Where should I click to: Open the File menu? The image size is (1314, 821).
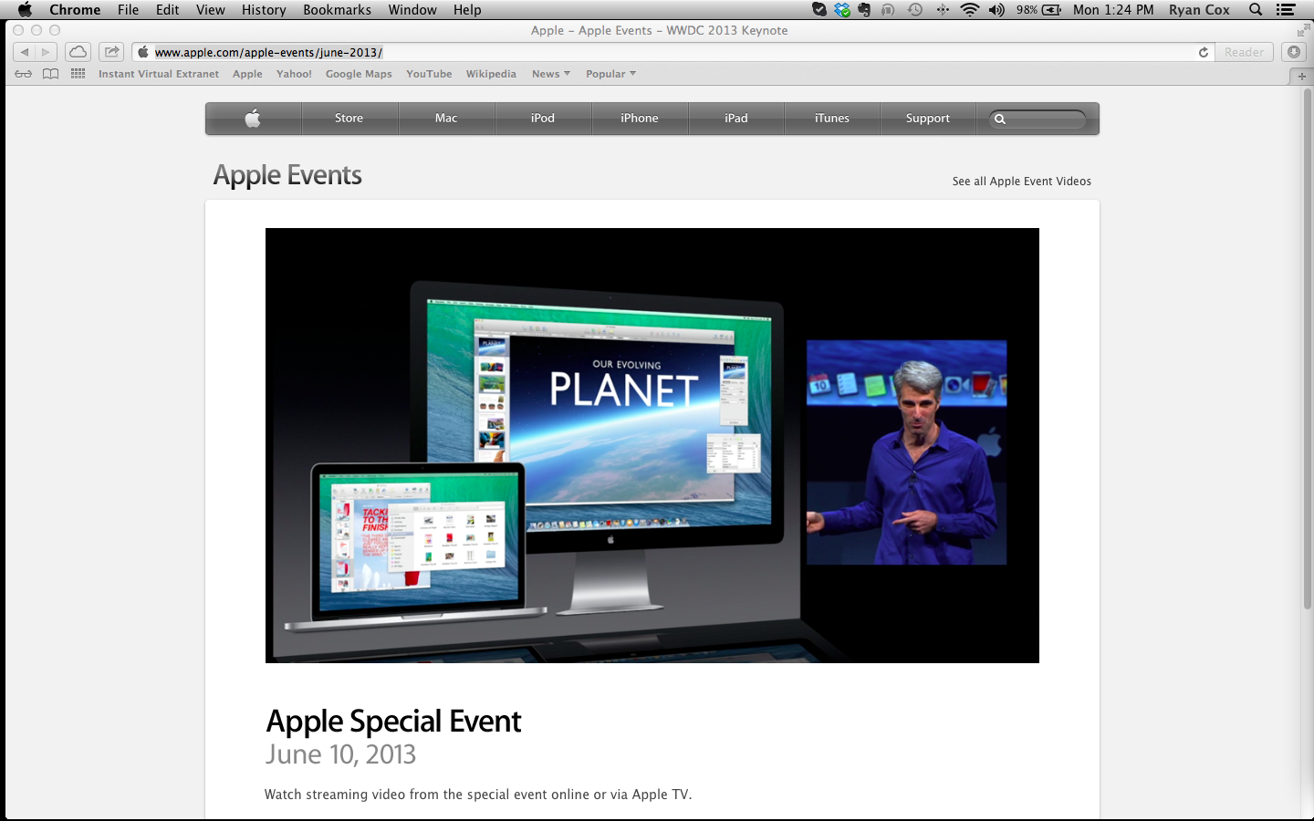[128, 10]
